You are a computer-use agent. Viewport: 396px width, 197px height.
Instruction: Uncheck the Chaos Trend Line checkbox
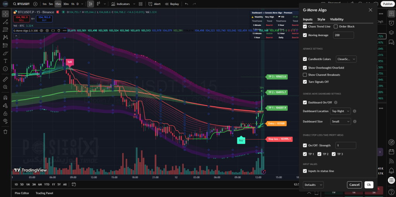coord(305,27)
